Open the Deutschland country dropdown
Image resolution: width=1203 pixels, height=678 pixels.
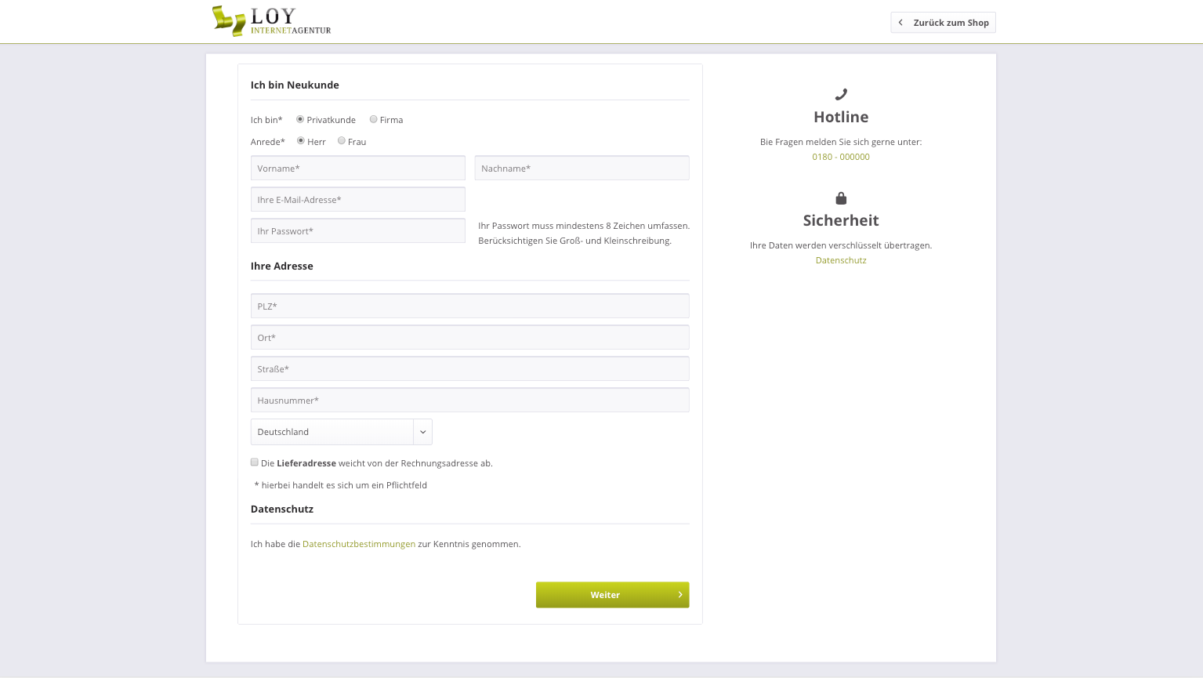[342, 432]
